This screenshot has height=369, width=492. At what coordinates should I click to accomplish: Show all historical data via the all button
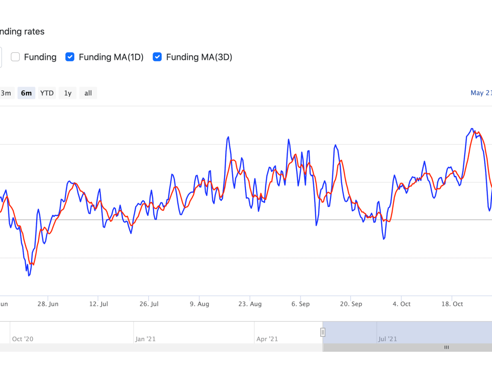pos(88,93)
